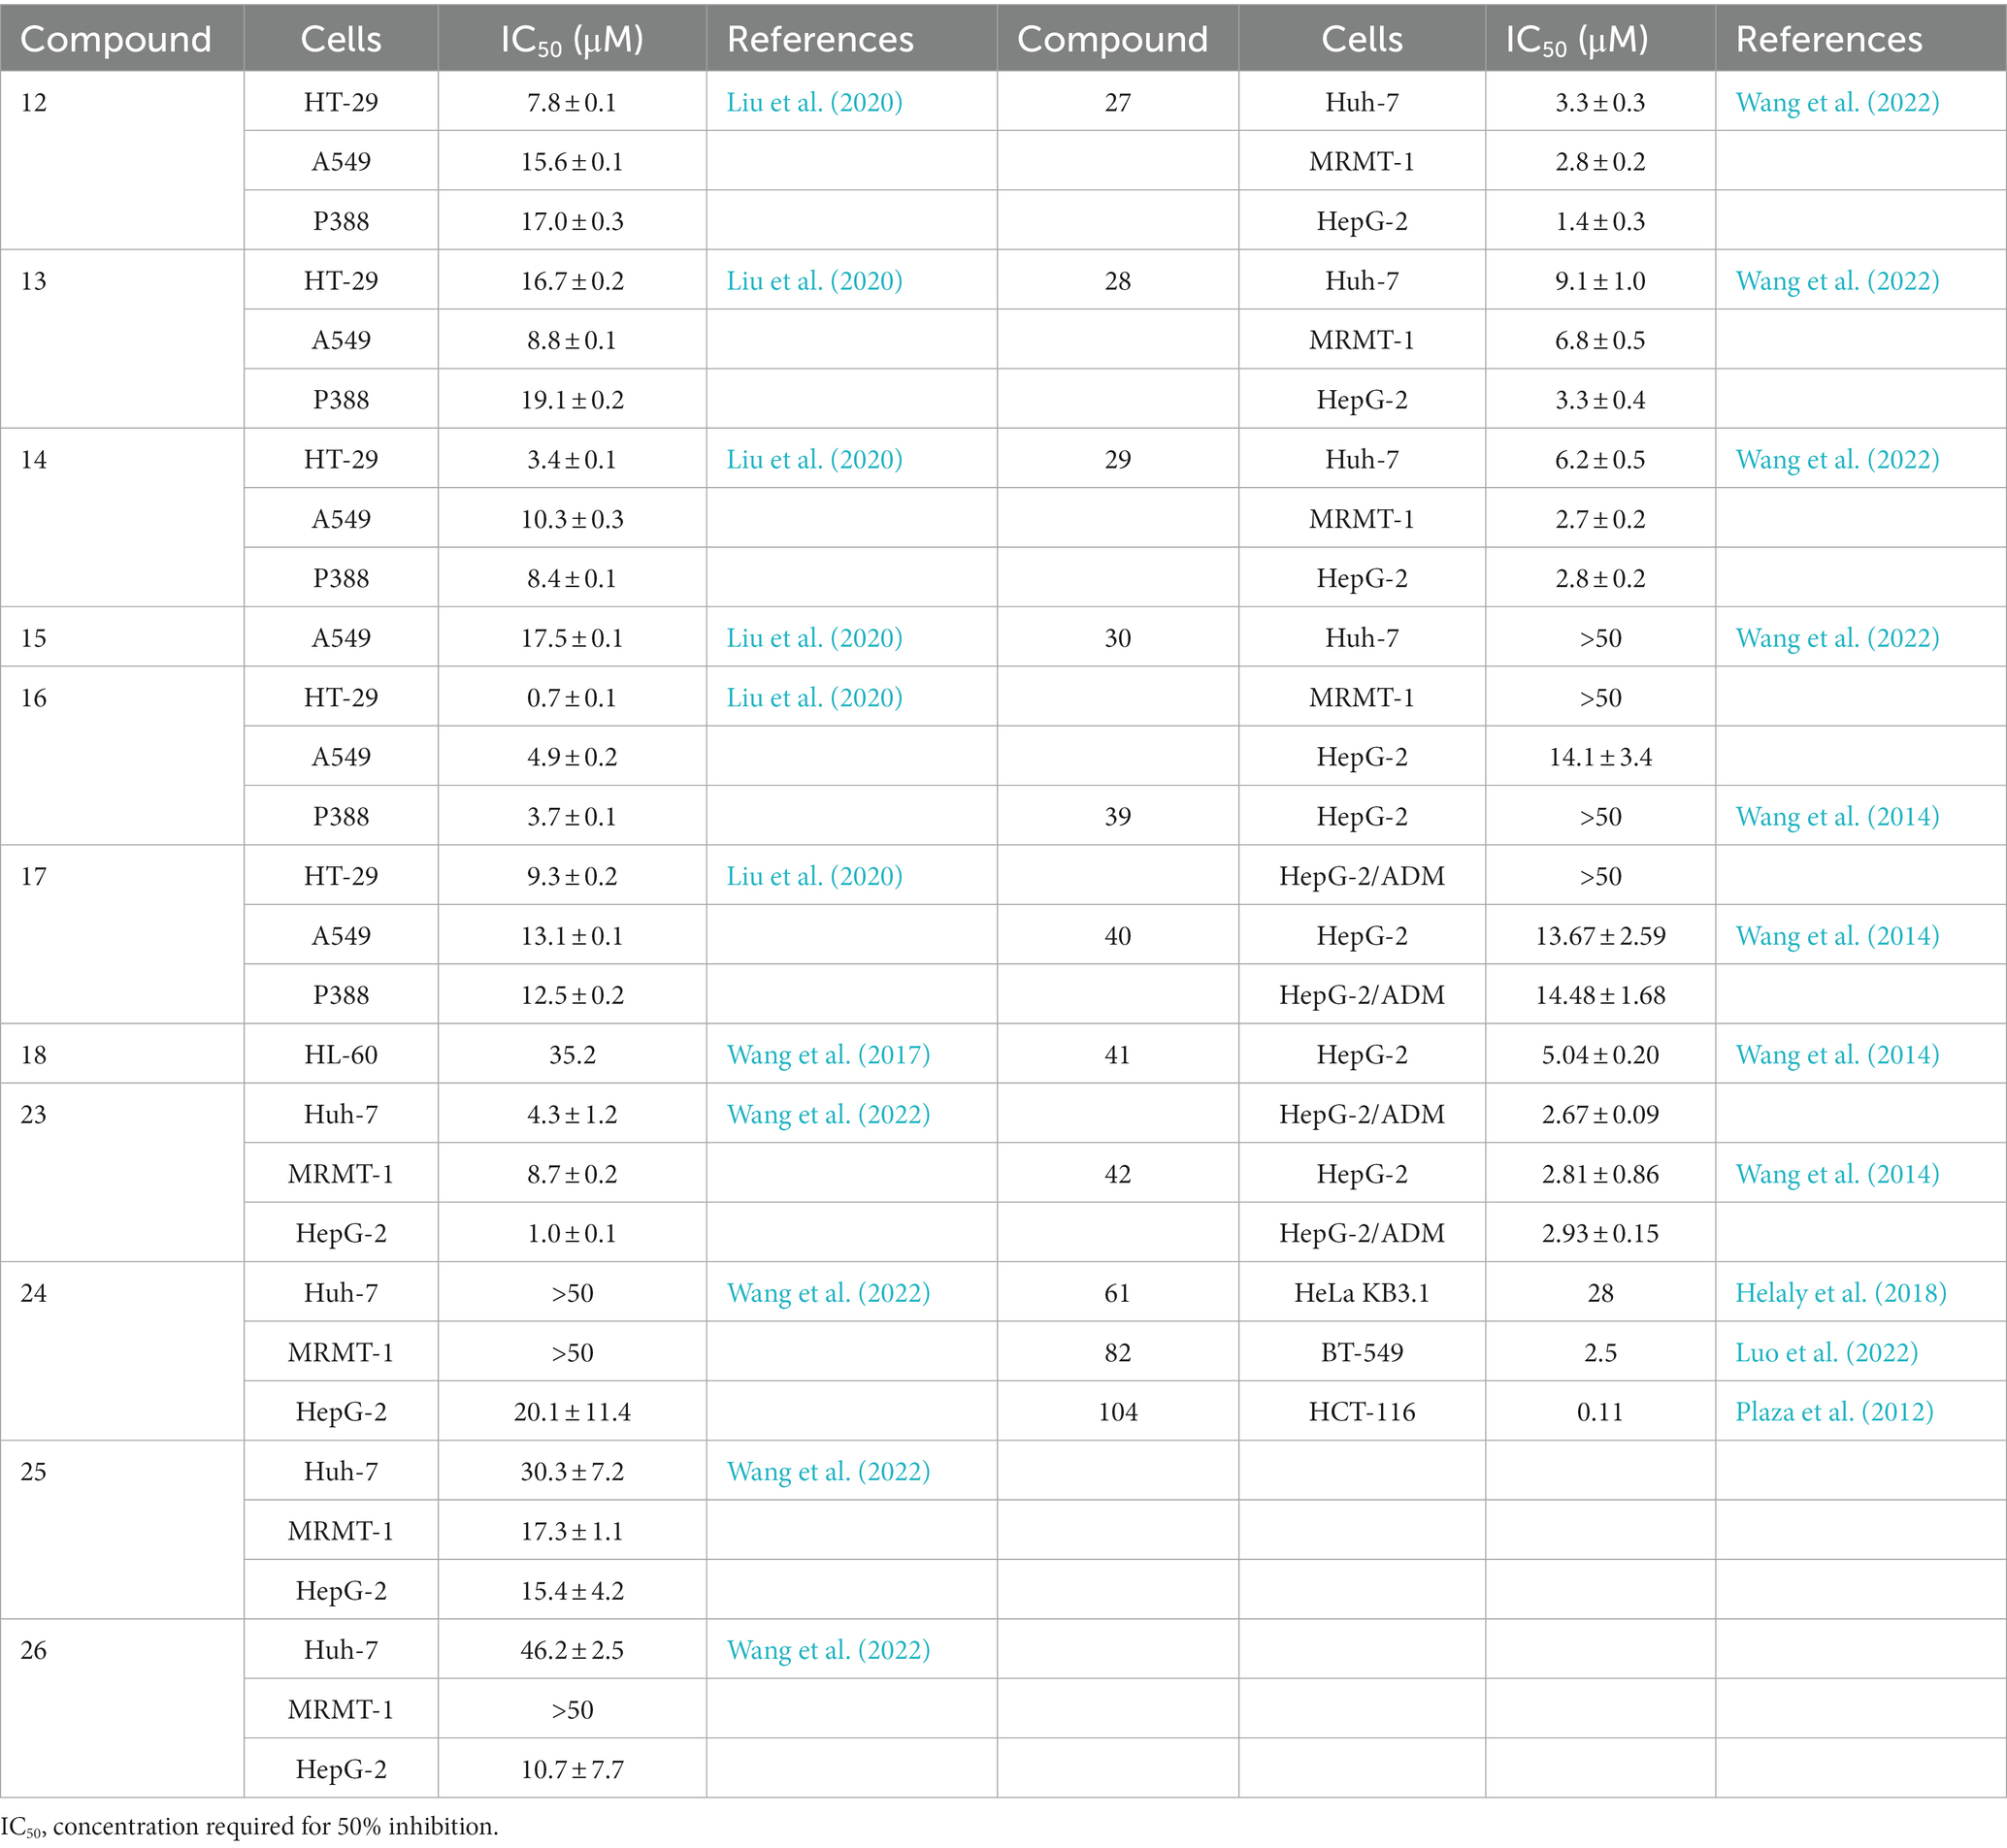Click the value 4.3 ± 1.2

tap(573, 1115)
